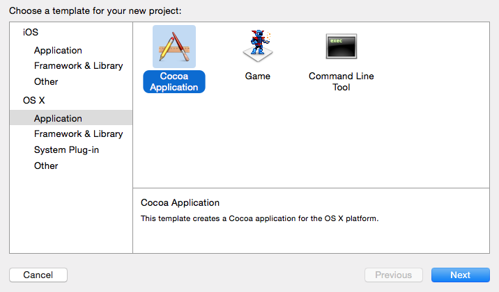Screen dimensions: 499x292
Task: Open iOS Framework & Library category
Action: (x=78, y=65)
